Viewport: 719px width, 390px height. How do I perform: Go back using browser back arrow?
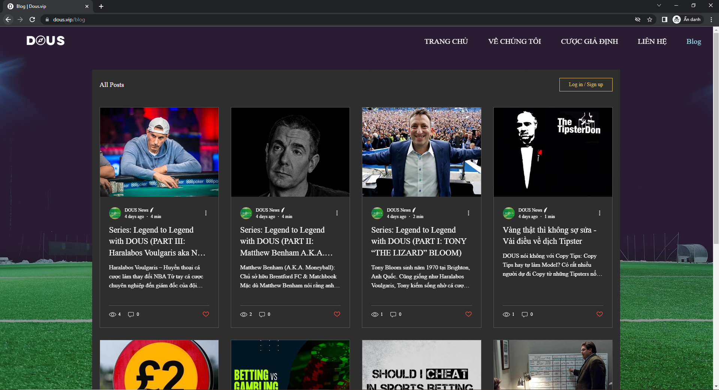tap(8, 19)
